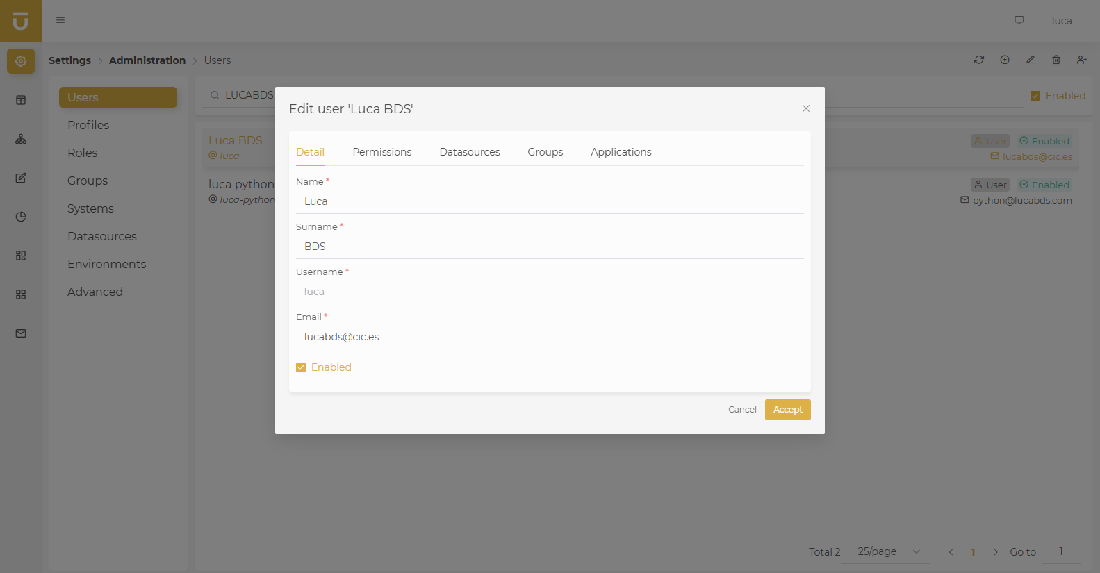Viewport: 1100px width, 573px height.
Task: Click the add user plus-circle icon
Action: pyautogui.click(x=1005, y=60)
